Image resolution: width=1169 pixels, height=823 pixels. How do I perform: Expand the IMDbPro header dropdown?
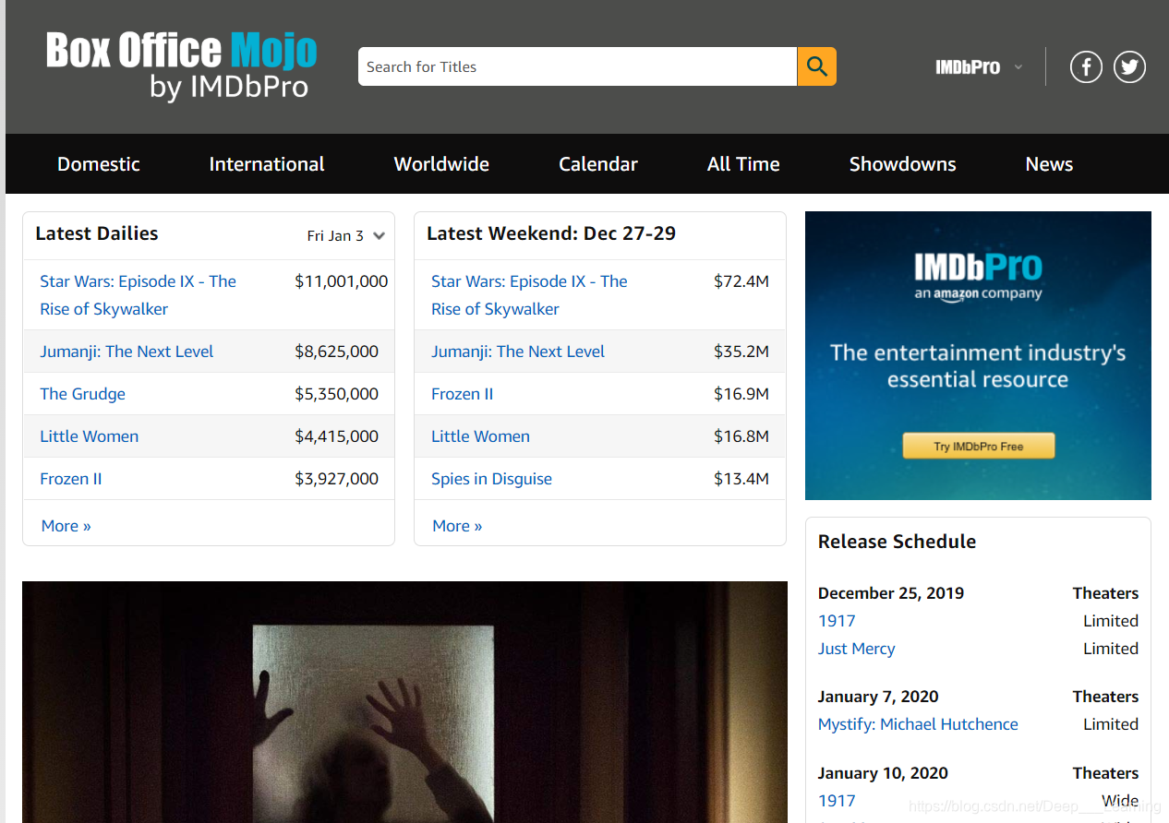(x=979, y=67)
